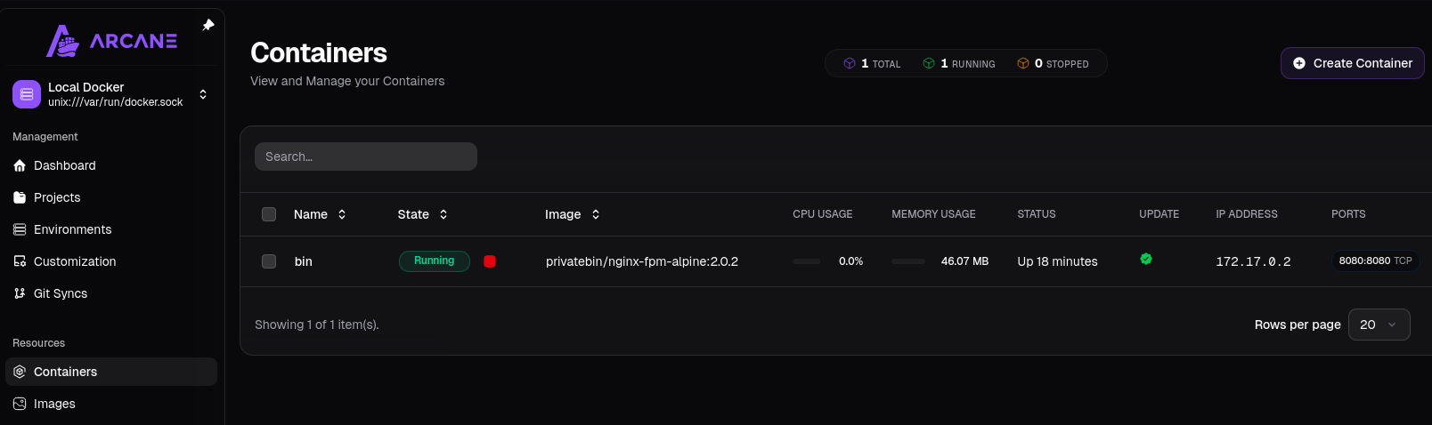The image size is (1432, 425).
Task: Open the Dashboard menu item
Action: [65, 165]
